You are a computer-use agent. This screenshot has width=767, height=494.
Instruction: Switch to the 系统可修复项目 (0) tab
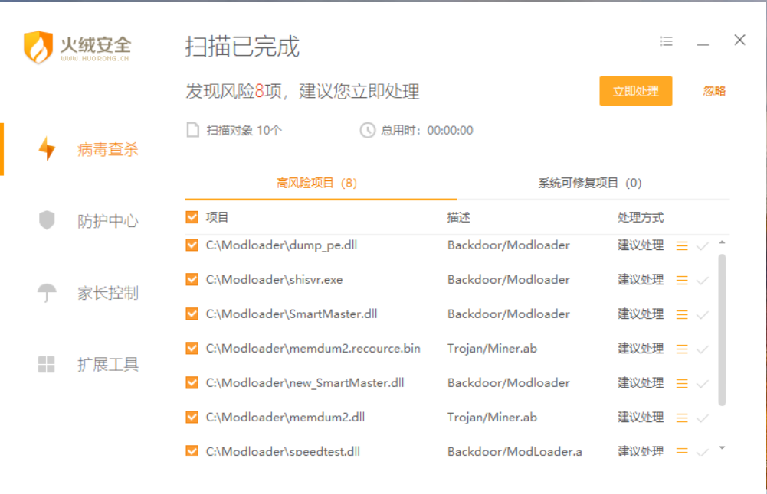(589, 184)
